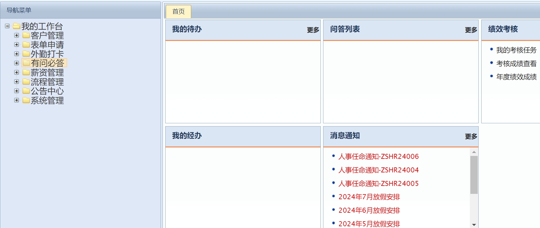This screenshot has width=540, height=228.
Task: Expand the 系统管理 tree node
Action: point(17,100)
